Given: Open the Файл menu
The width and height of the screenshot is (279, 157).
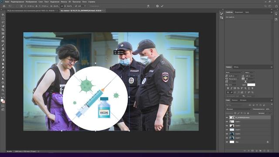Looking at the screenshot, I should (x=7, y=2).
